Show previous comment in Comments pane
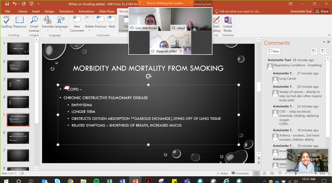332x183 pixels. (314, 51)
